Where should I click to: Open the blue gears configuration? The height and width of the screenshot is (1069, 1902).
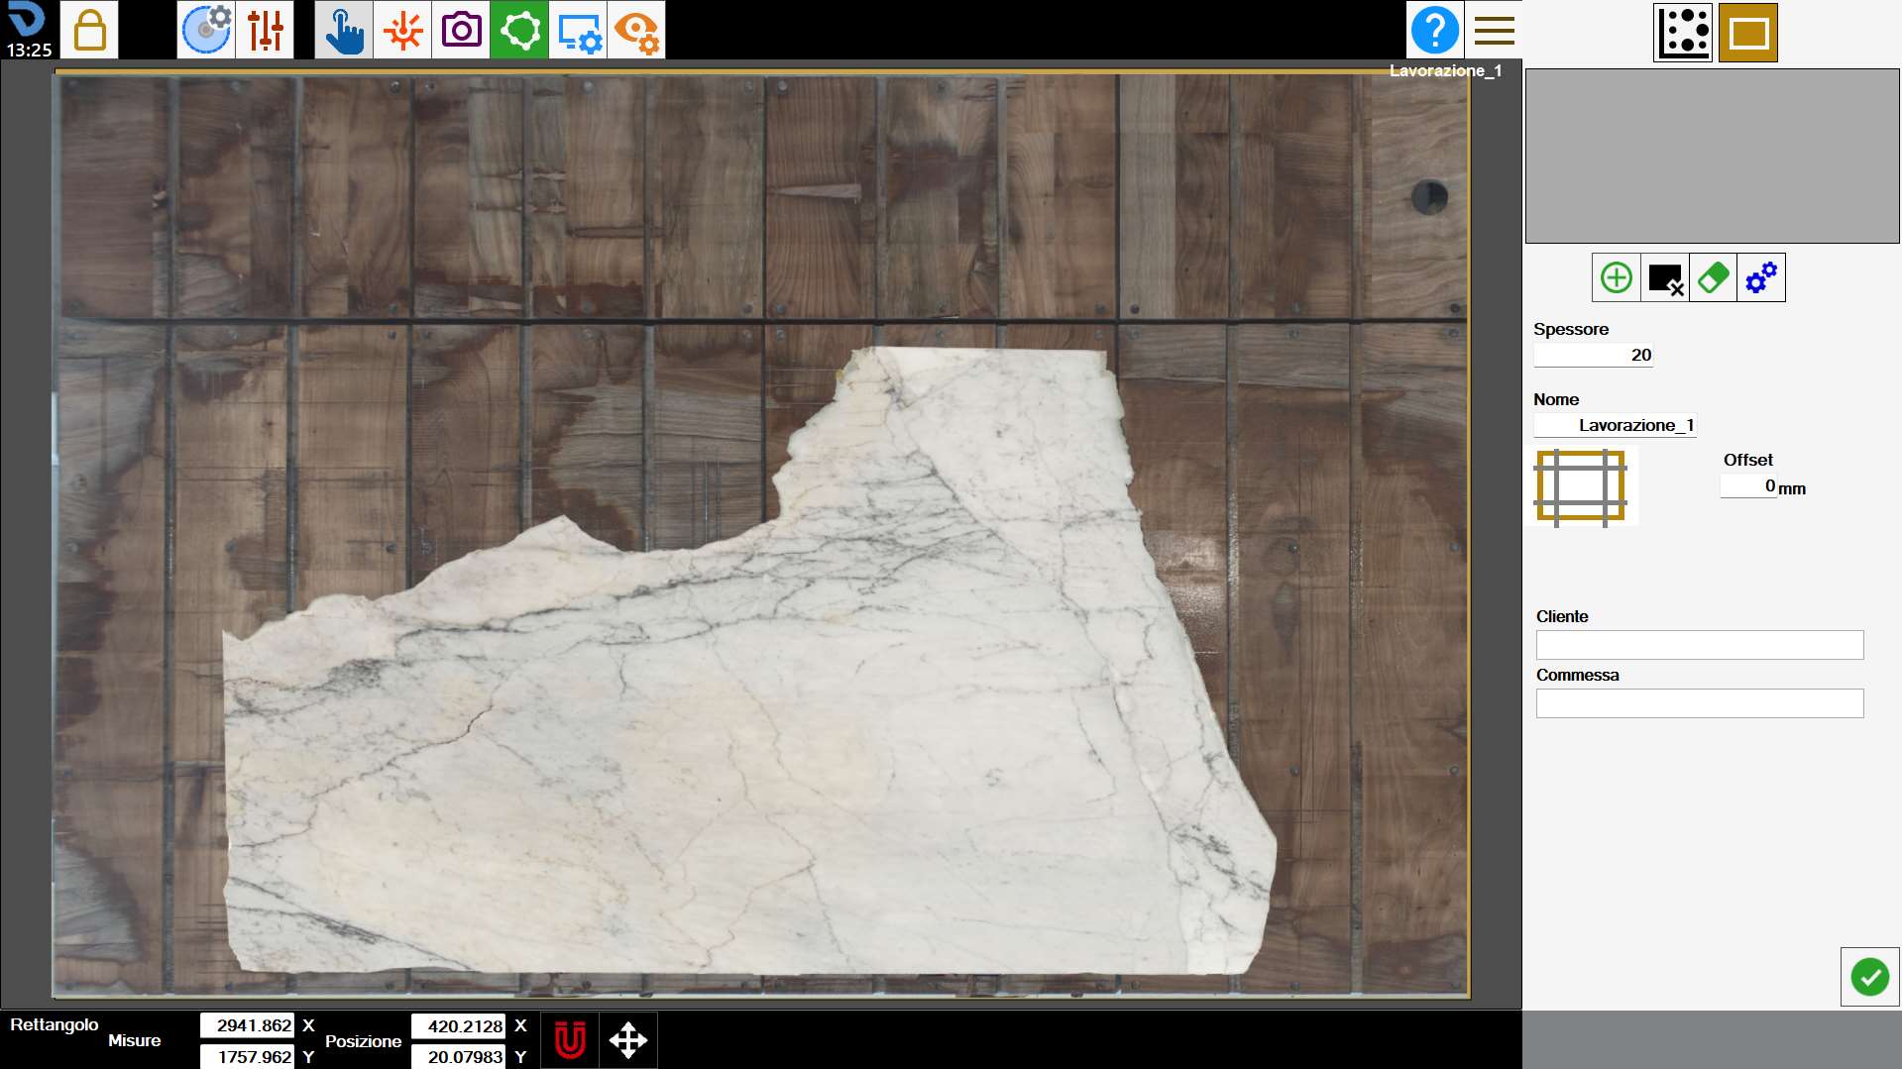(1761, 277)
